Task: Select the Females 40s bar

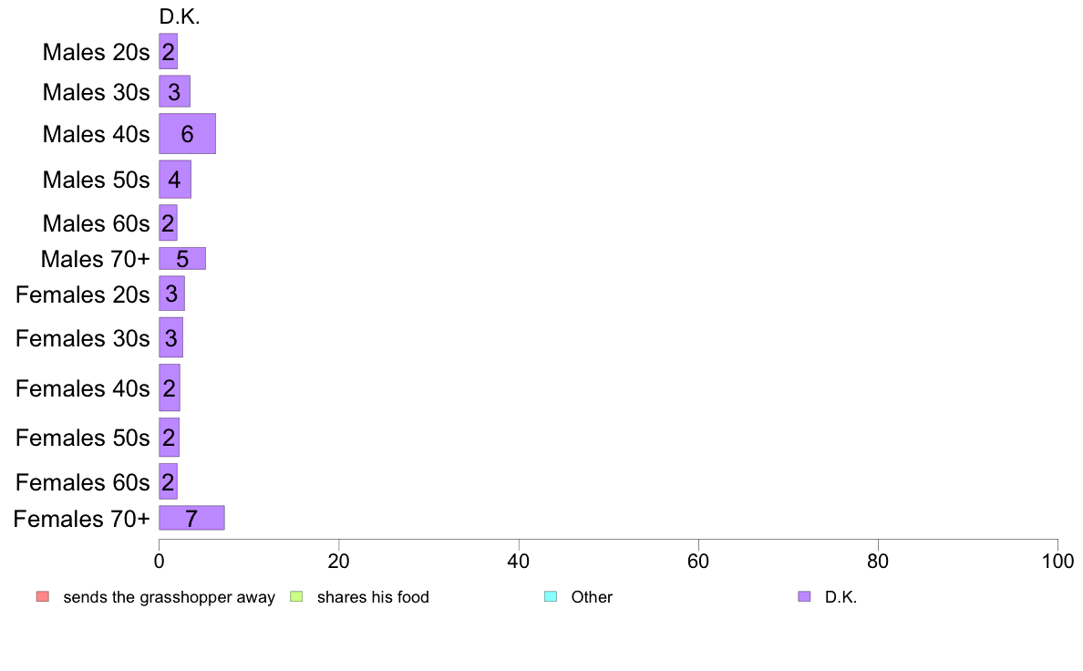Action: point(170,387)
